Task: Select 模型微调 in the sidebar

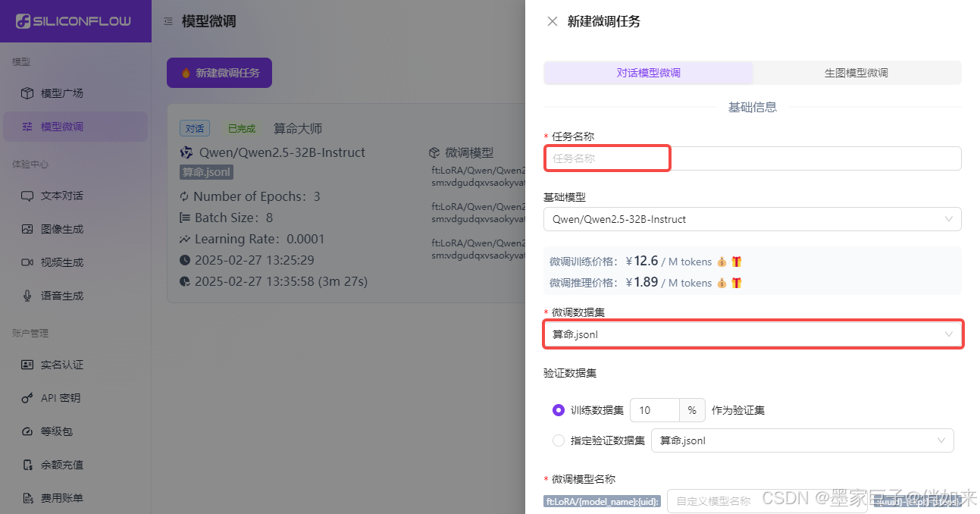Action: tap(75, 127)
